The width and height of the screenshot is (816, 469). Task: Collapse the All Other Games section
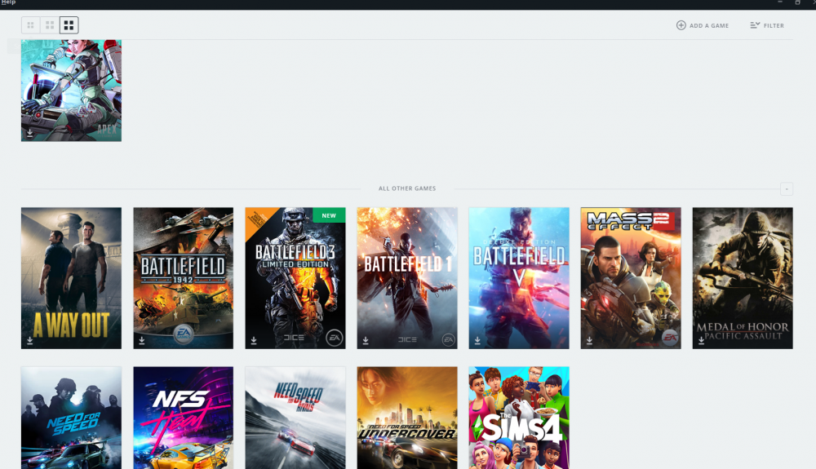(787, 188)
